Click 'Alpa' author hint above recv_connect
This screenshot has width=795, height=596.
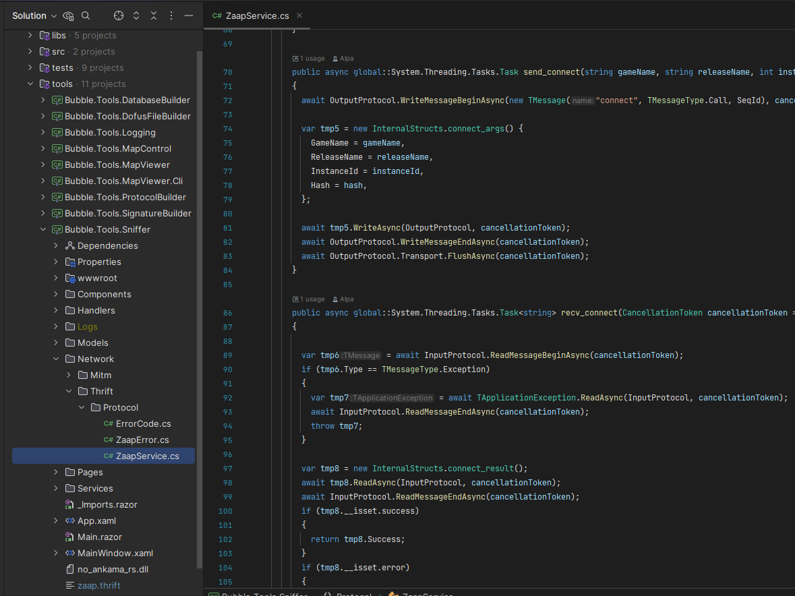click(343, 299)
